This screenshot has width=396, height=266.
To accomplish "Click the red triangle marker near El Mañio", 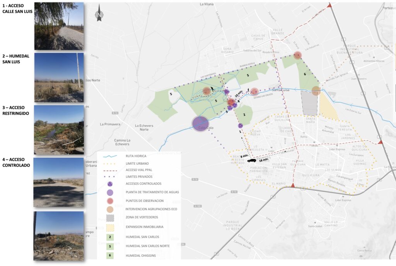I will 293,186.
